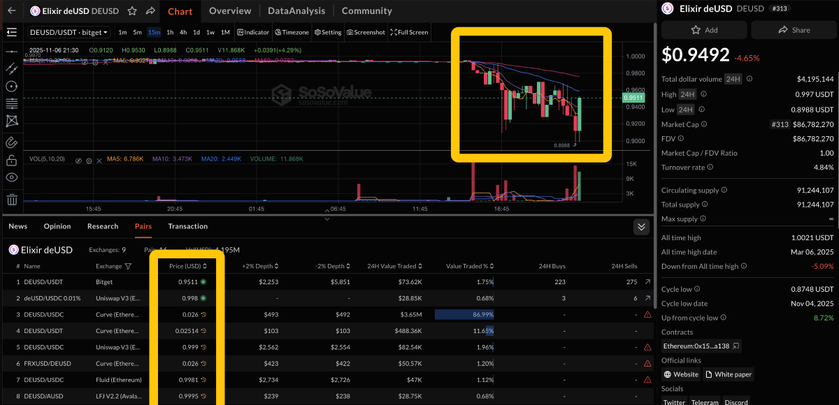Collapse the panel with double-chevron button
The width and height of the screenshot is (839, 405).
[641, 227]
